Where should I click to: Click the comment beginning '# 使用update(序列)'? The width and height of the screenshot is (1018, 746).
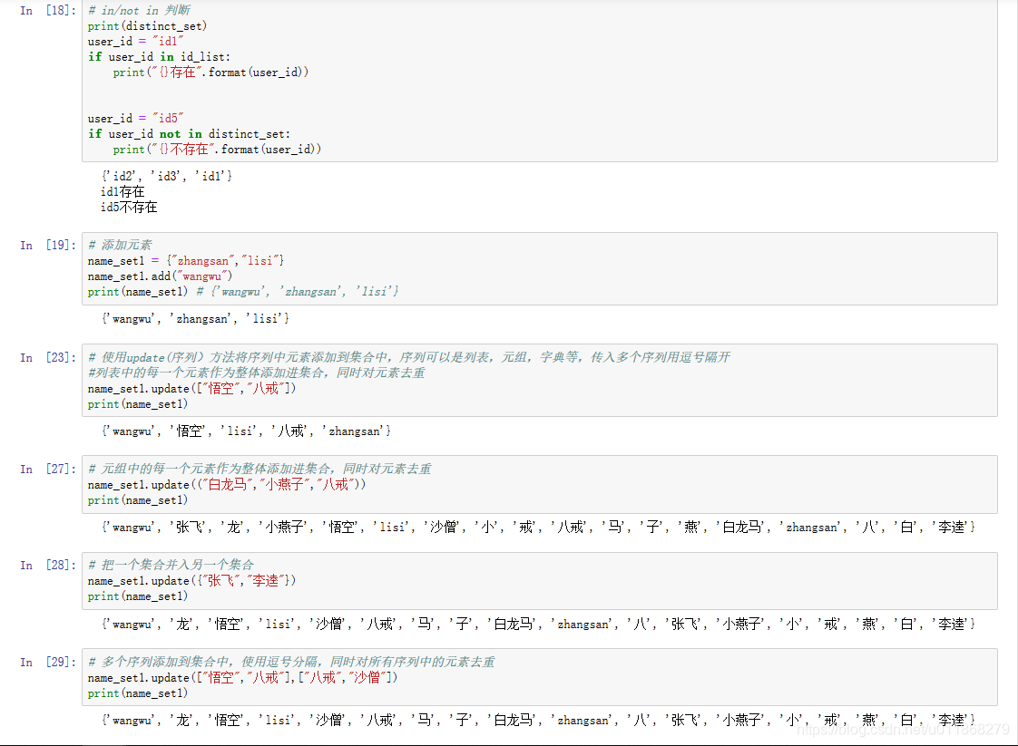[x=409, y=357]
